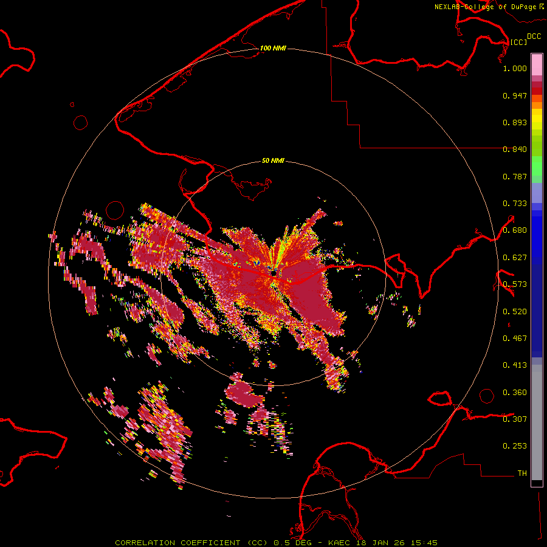Click the 0.253 scale value

pos(515,446)
